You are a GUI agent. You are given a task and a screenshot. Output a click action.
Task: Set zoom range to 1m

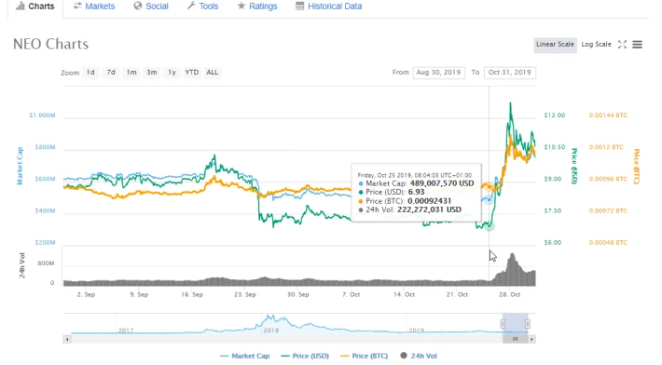coord(131,73)
